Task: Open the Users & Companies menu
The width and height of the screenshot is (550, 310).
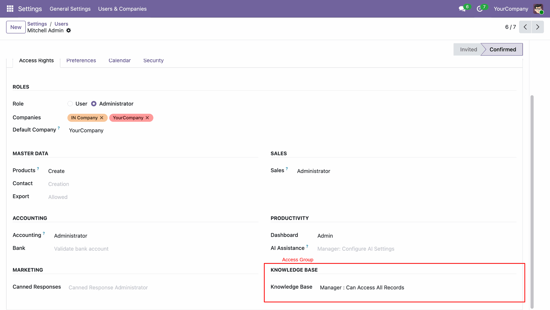Action: (122, 9)
